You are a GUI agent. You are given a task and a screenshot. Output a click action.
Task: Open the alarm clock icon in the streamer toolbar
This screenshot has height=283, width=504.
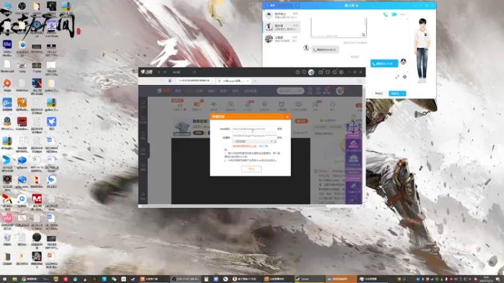[282, 105]
